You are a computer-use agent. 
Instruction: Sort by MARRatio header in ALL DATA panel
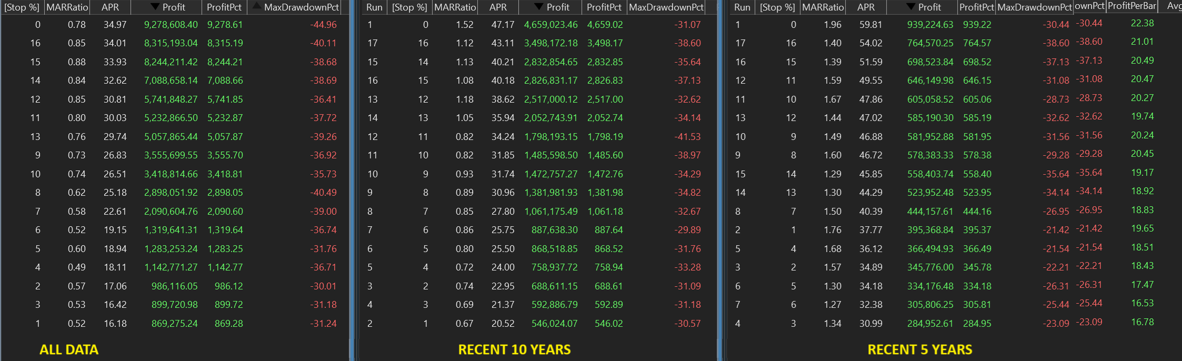pyautogui.click(x=67, y=7)
